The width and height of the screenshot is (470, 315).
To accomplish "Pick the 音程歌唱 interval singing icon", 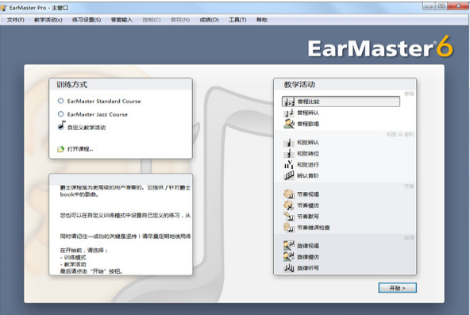I will [289, 124].
